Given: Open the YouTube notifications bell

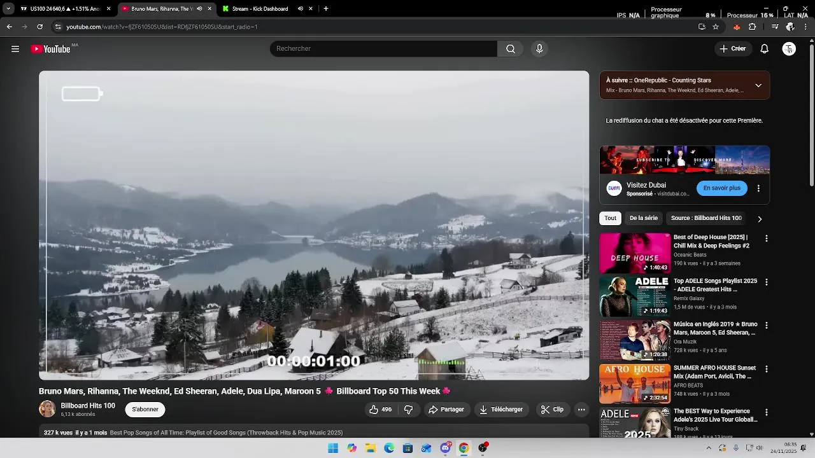Looking at the screenshot, I should (765, 49).
